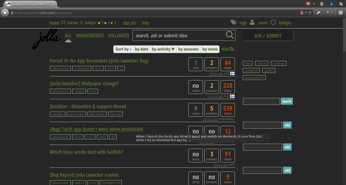The height and width of the screenshot is (185, 346).
Task: Click the multitasking tag
Action: pos(82,69)
